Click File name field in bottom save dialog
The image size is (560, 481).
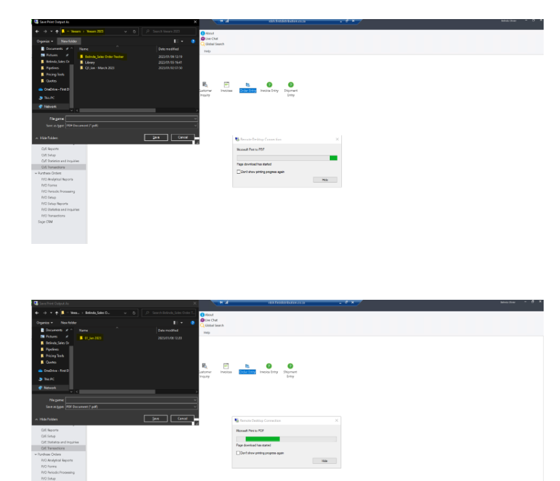(x=131, y=400)
